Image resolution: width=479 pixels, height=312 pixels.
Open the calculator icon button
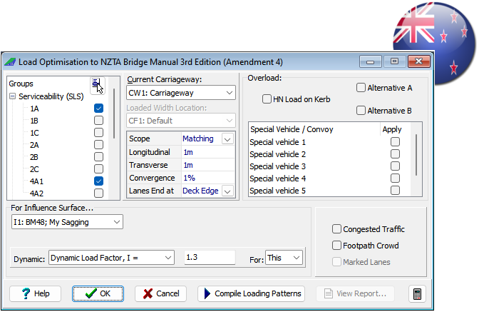point(417,294)
